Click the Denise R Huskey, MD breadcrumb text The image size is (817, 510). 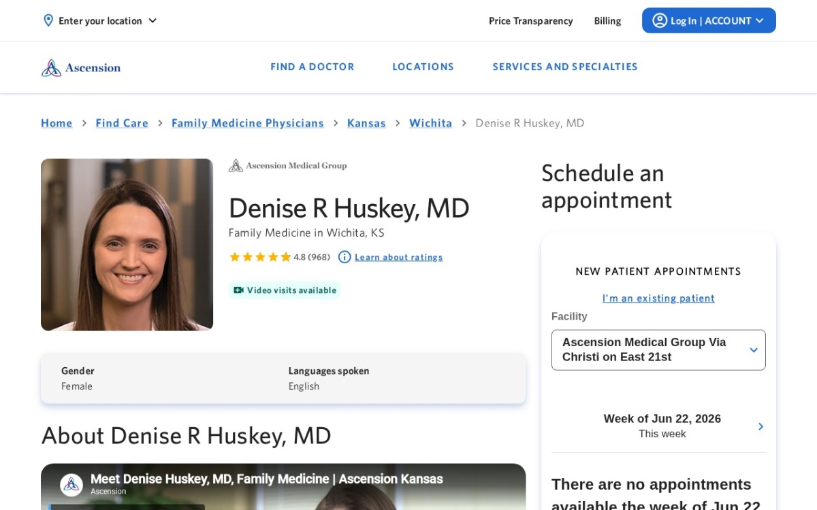530,123
